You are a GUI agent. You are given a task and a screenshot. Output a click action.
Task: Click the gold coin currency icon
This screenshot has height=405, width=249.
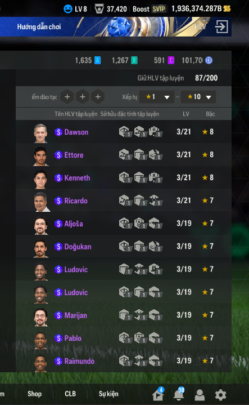point(227,9)
